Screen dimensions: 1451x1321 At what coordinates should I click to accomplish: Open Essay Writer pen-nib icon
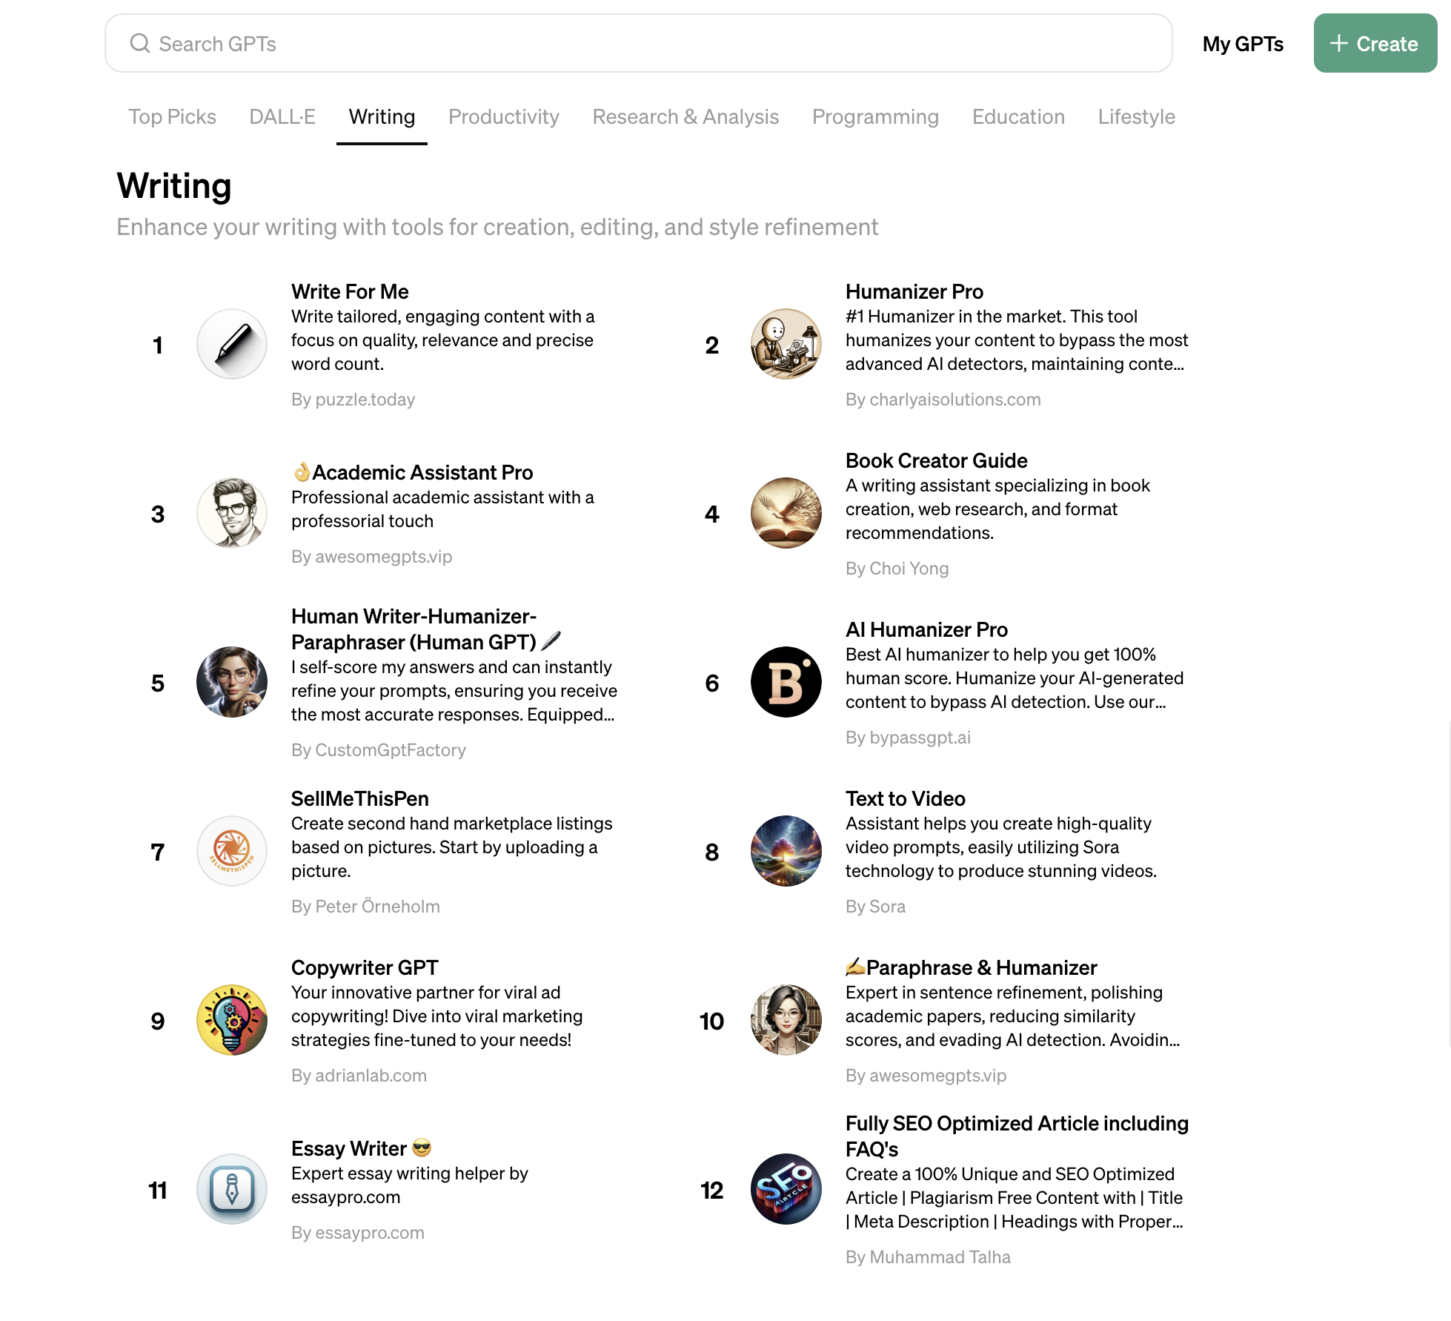(x=232, y=1190)
